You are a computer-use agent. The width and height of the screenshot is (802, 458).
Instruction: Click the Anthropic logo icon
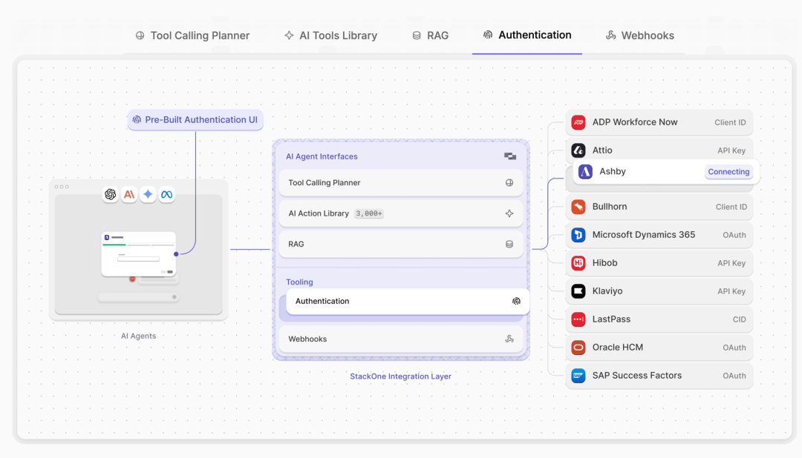coord(129,194)
